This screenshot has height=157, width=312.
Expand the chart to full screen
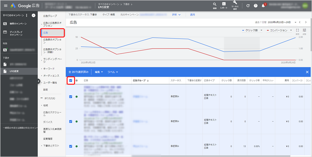[298, 31]
